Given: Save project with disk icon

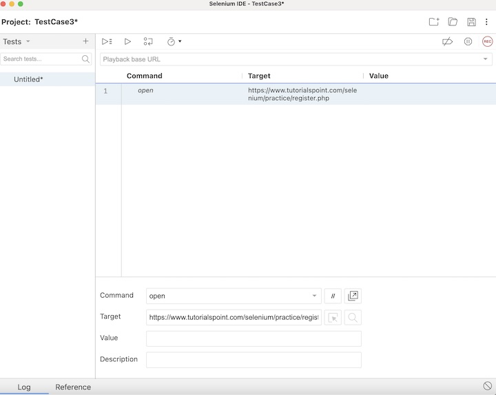Looking at the screenshot, I should 471,22.
